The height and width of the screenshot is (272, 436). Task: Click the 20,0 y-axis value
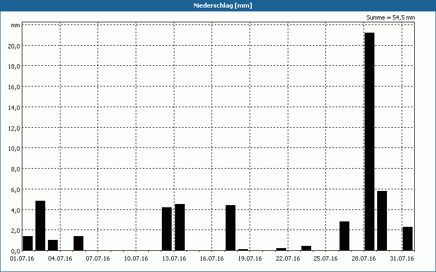[14, 46]
